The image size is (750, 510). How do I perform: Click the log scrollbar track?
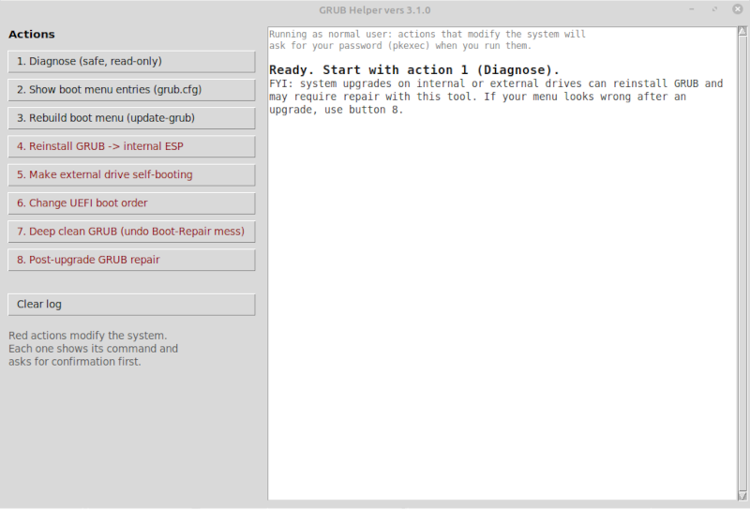742,263
